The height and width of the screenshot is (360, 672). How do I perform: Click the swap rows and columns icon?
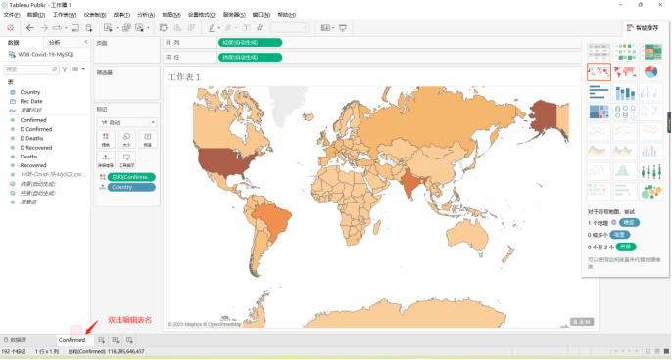[x=164, y=28]
